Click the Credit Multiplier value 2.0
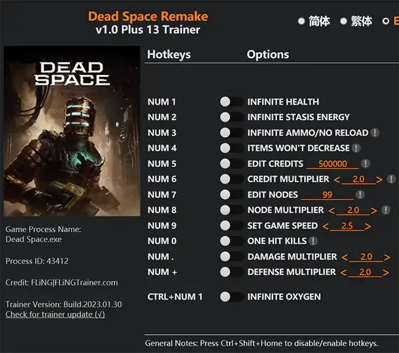Screen dimensions: 399x353 click(x=358, y=180)
